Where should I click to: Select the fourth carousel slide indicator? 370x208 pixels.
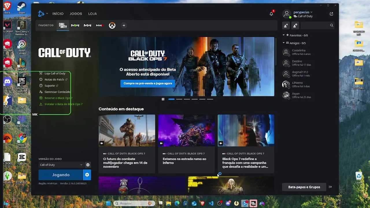(195, 99)
